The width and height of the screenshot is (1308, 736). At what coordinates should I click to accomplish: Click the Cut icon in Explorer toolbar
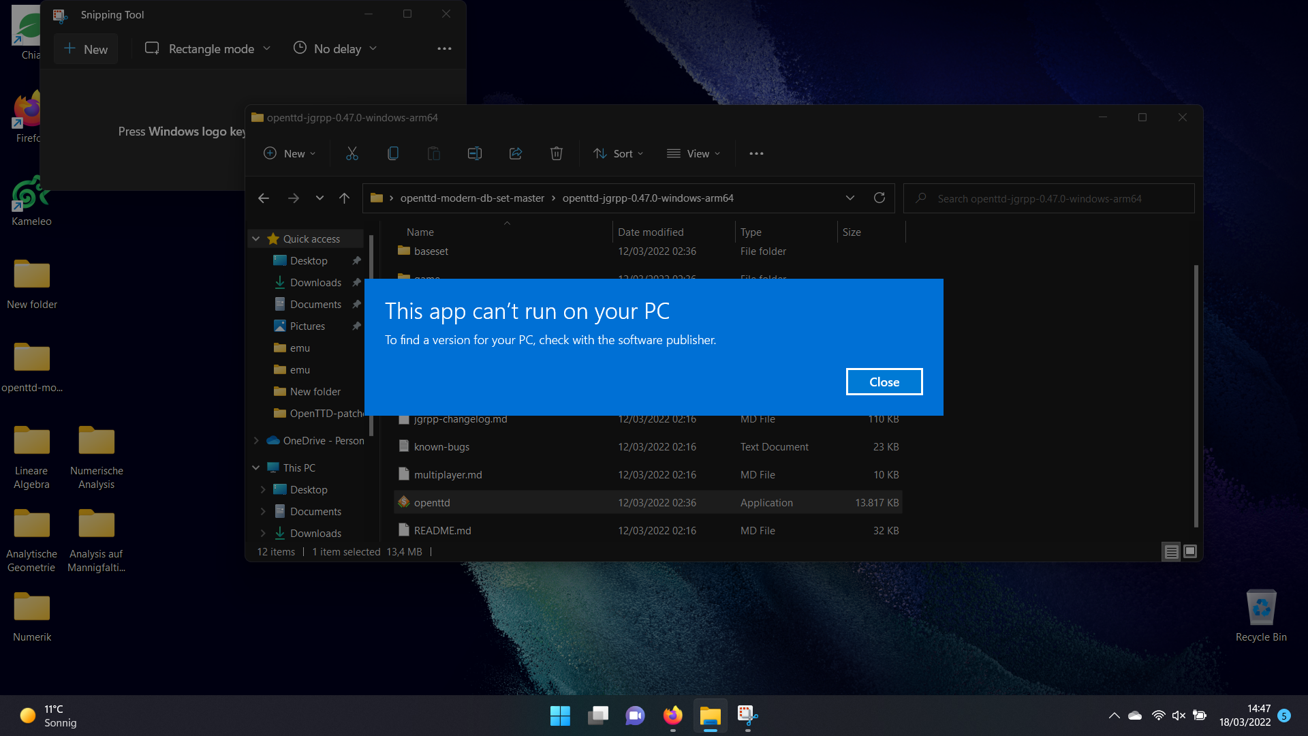[352, 154]
